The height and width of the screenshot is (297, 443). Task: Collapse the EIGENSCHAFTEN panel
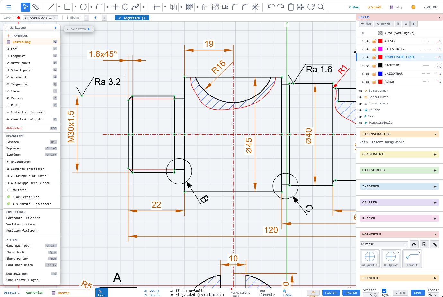pyautogui.click(x=399, y=134)
